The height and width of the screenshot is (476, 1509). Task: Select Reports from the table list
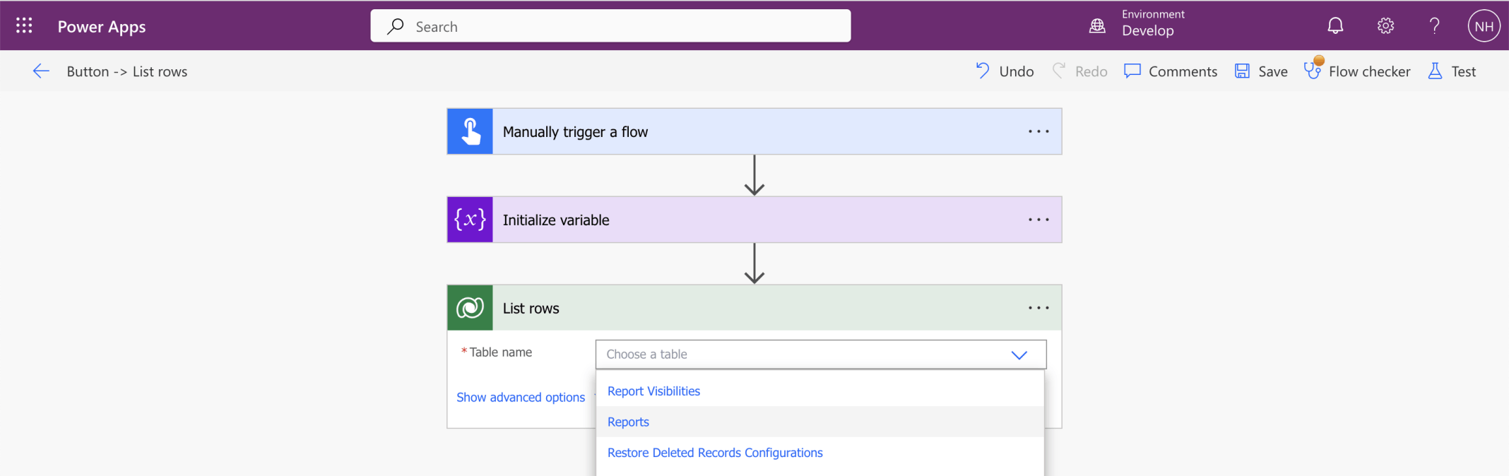point(628,422)
